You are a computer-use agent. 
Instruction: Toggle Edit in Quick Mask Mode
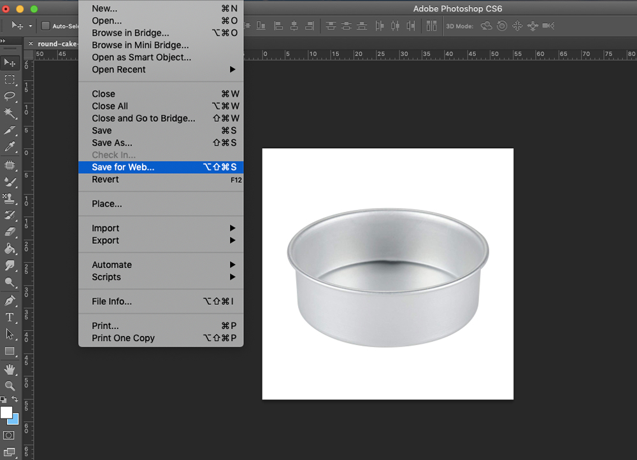pyautogui.click(x=9, y=435)
